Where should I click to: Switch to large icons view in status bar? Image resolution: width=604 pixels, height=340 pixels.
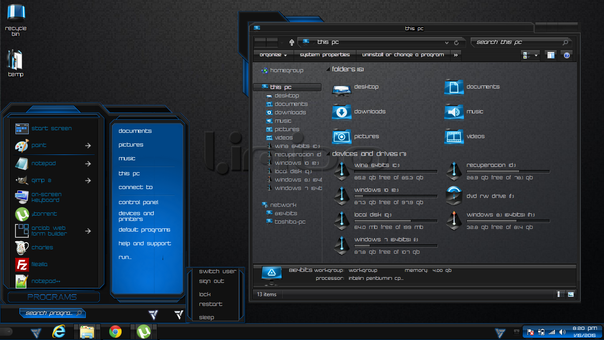coord(571,294)
